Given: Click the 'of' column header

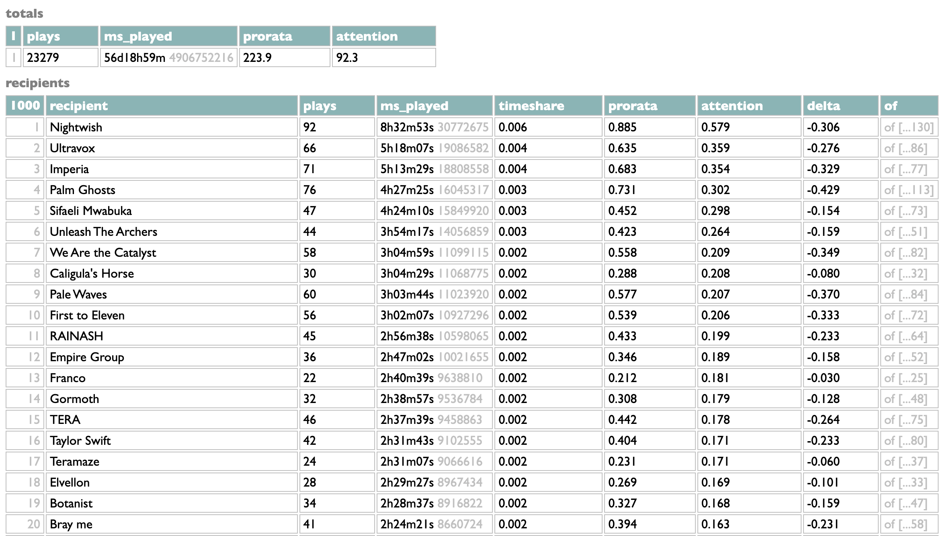Looking at the screenshot, I should [909, 106].
